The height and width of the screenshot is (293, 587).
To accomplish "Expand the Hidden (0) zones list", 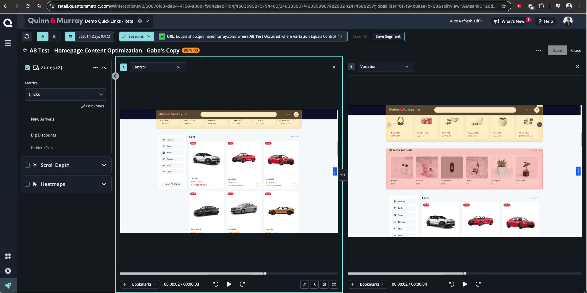I will pyautogui.click(x=43, y=148).
